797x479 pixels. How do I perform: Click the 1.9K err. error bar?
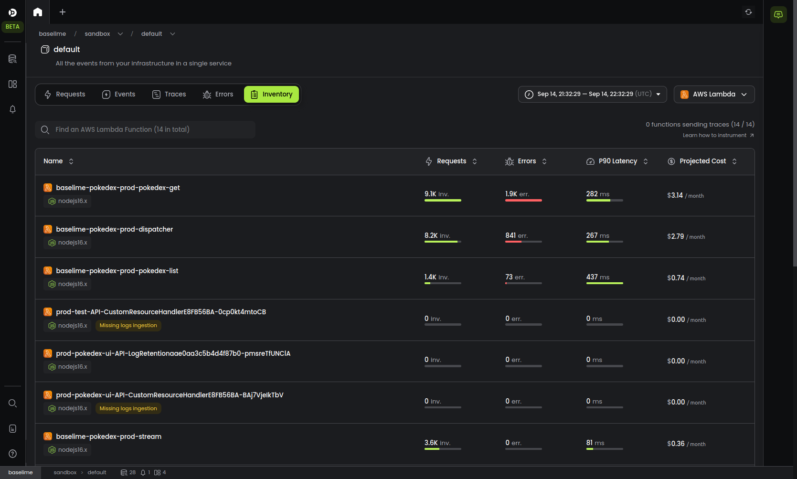coord(523,201)
